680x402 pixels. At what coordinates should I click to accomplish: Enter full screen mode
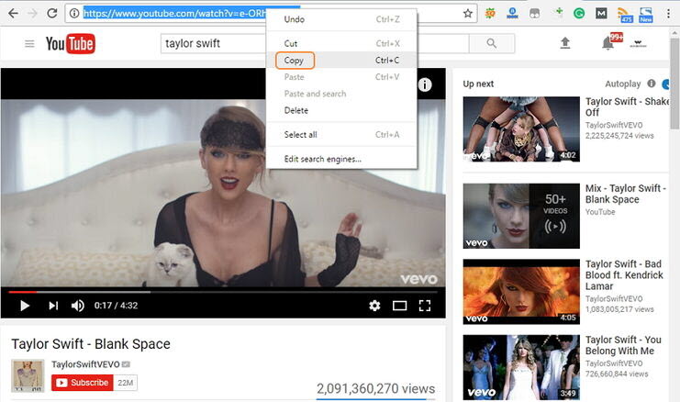point(425,306)
